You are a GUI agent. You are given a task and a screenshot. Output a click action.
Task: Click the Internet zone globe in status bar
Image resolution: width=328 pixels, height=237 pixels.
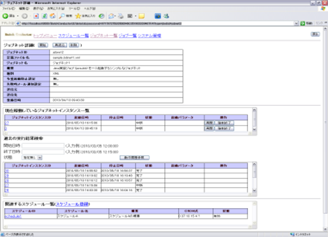pos(292,234)
